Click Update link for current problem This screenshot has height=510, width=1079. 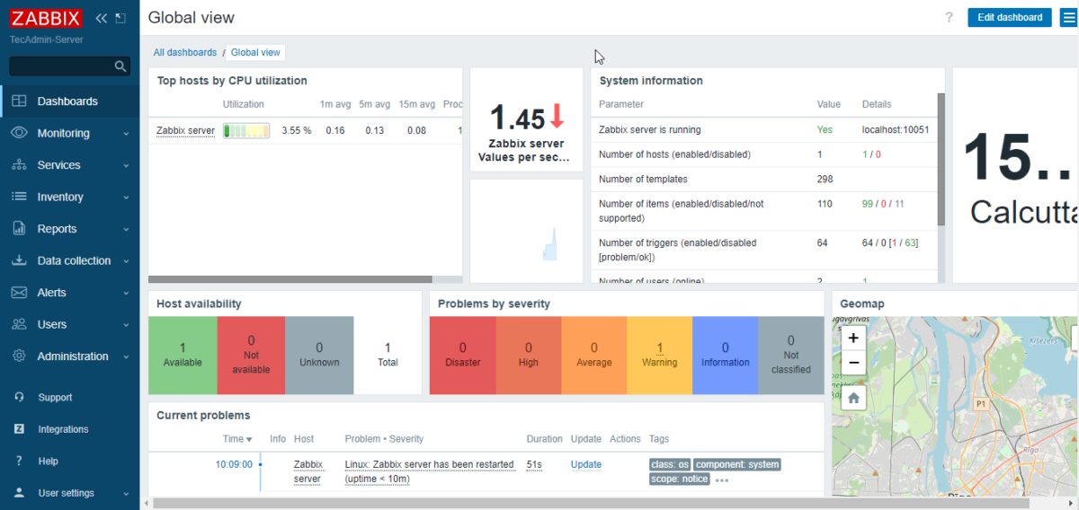coord(585,464)
